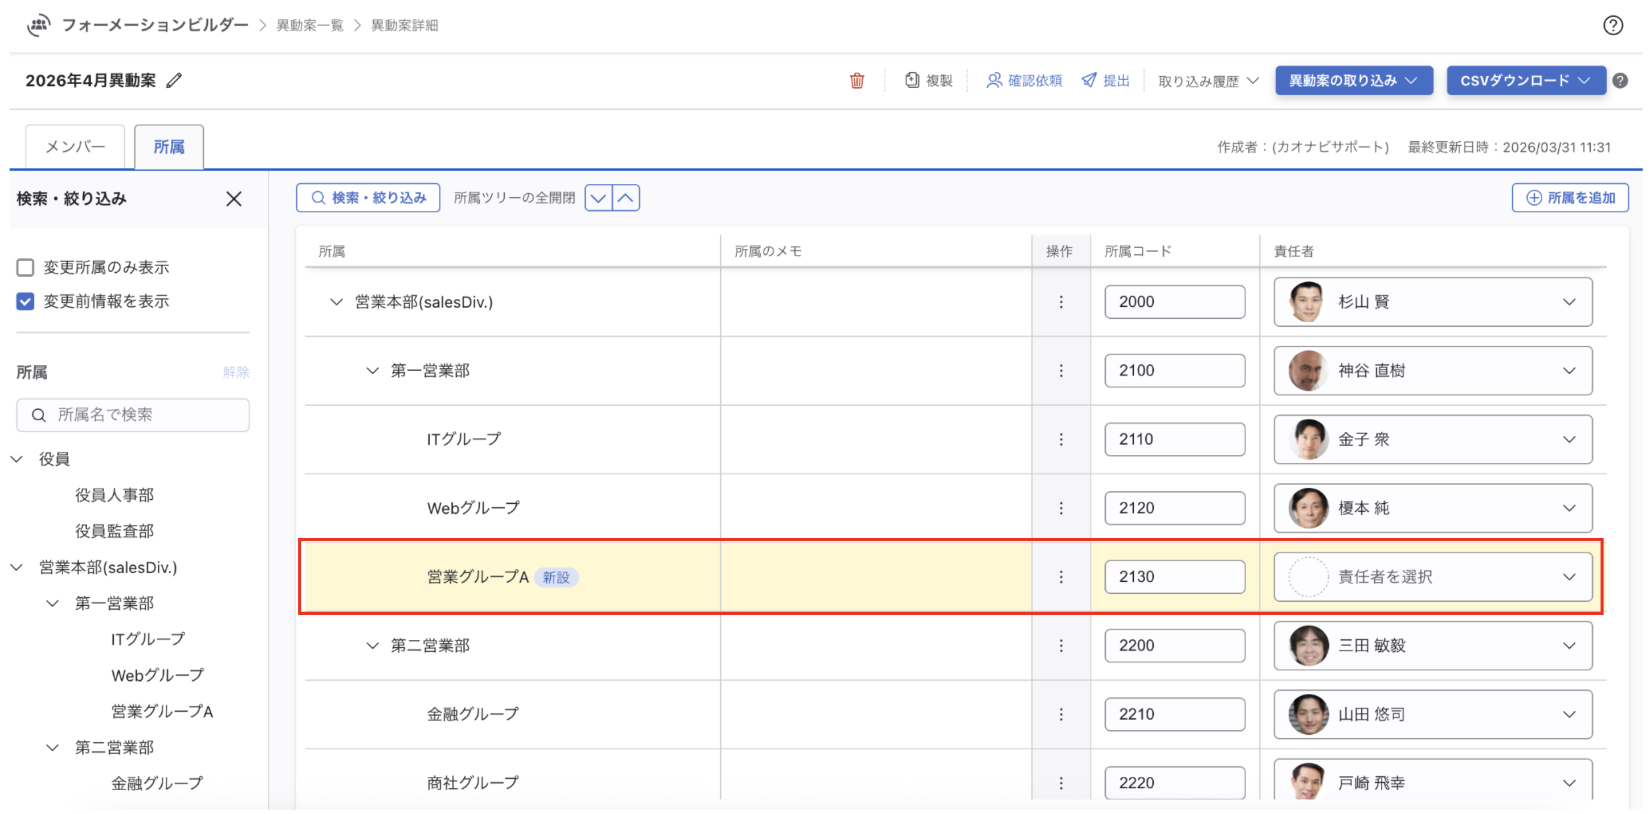
Task: Switch to the メンバー tab
Action: point(75,146)
